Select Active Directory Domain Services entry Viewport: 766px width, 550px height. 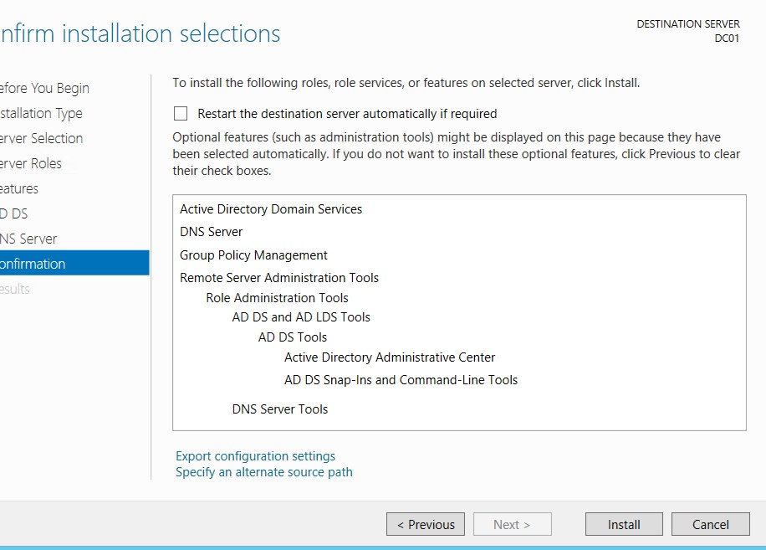click(271, 209)
